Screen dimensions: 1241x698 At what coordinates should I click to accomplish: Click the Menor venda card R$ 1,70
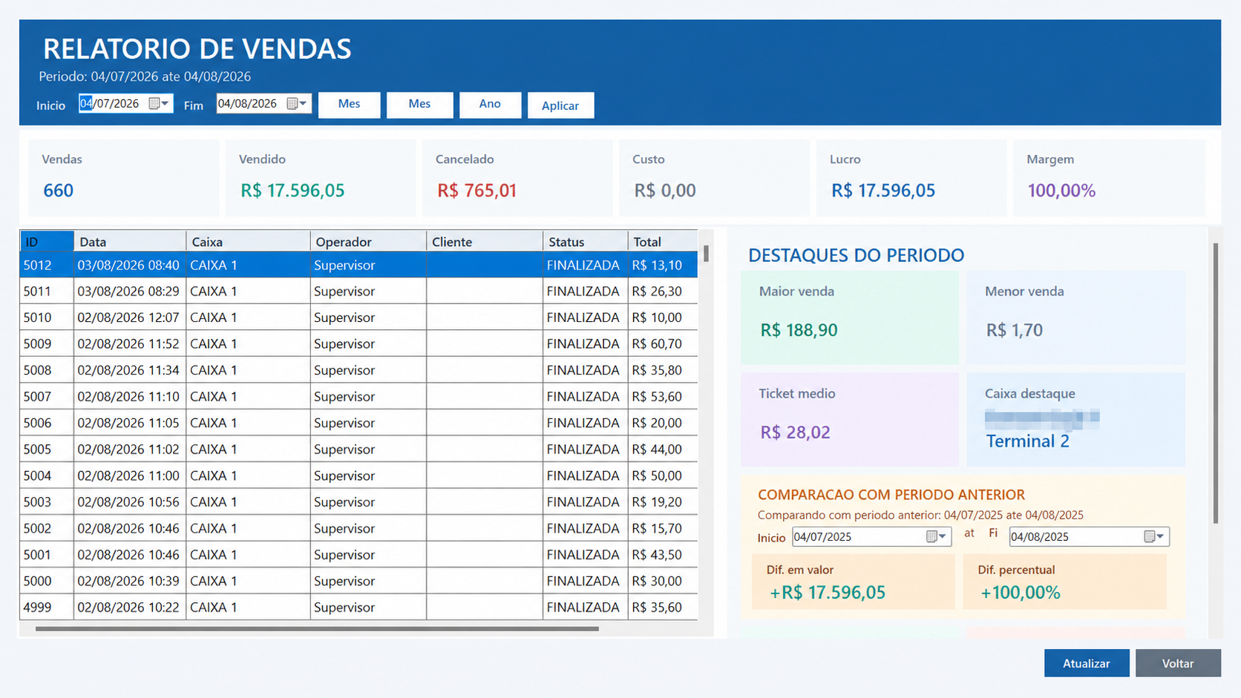click(x=1075, y=317)
